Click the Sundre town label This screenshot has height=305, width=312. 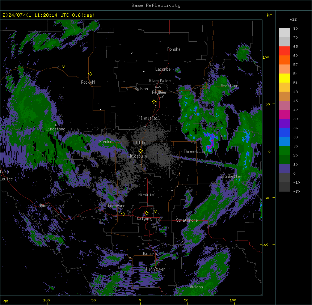click(106, 142)
